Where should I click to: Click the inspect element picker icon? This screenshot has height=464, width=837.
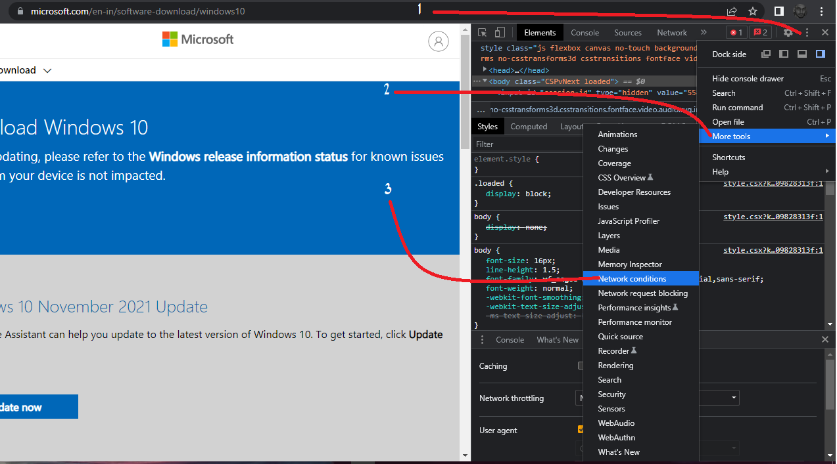(483, 32)
